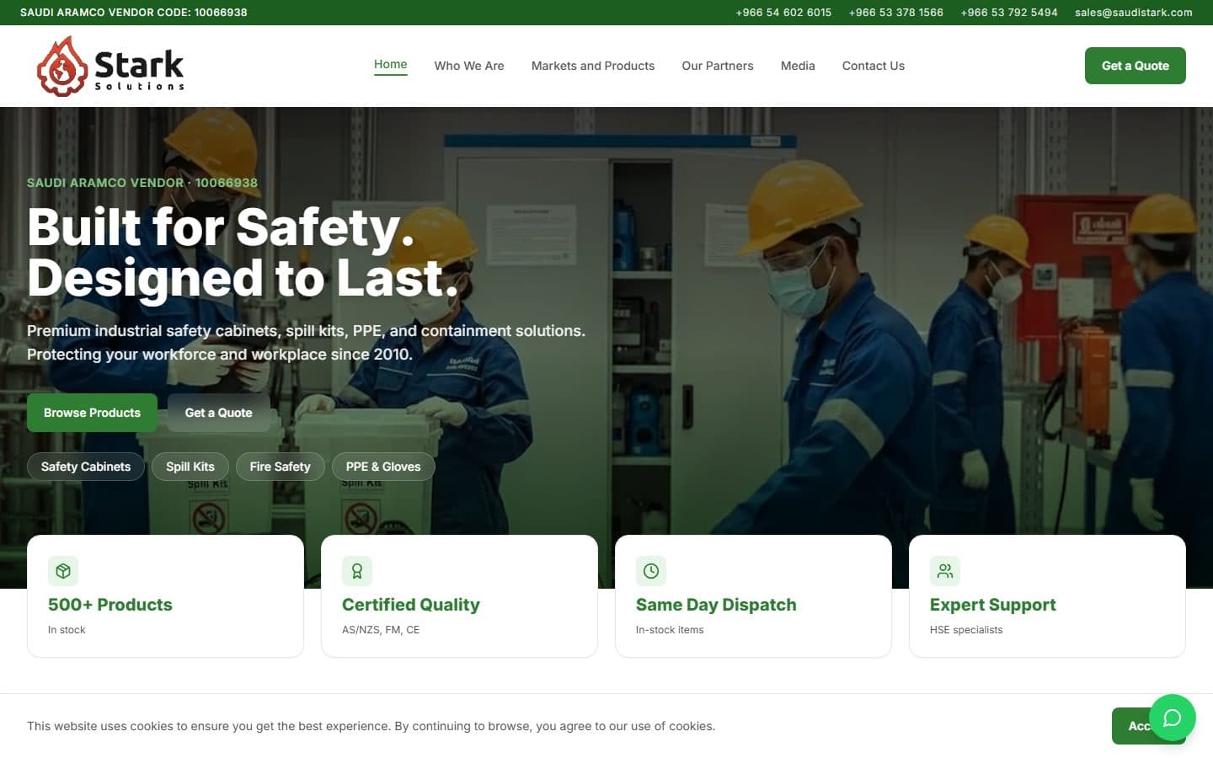The height and width of the screenshot is (758, 1213).
Task: Call phone number +966 54 602 6015
Action: pos(783,13)
